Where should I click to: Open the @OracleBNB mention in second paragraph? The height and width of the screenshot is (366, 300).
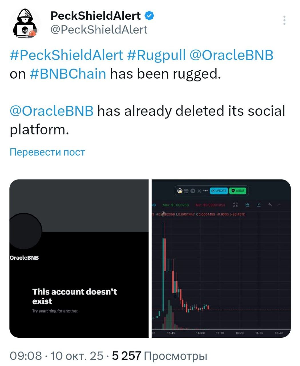51,111
